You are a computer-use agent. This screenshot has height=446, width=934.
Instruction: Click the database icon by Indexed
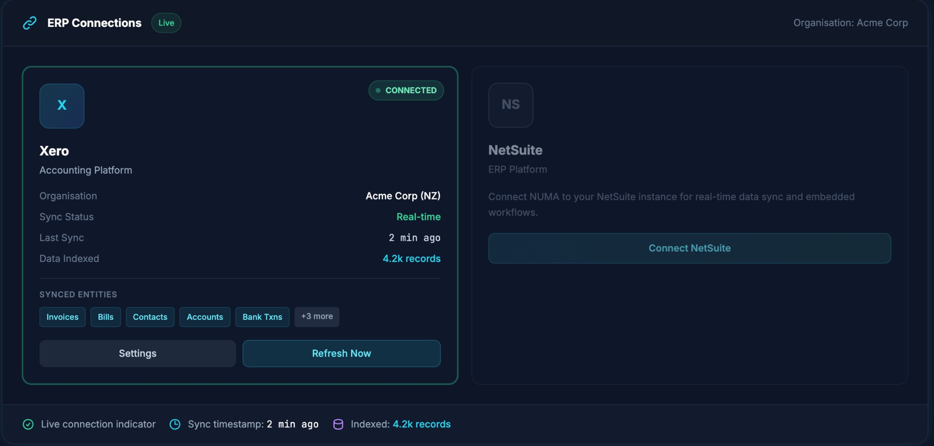point(338,424)
